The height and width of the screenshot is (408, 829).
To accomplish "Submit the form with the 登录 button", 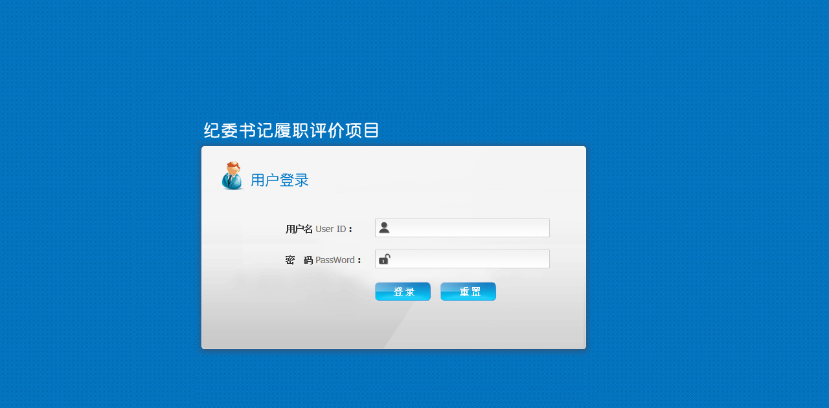I will (403, 292).
